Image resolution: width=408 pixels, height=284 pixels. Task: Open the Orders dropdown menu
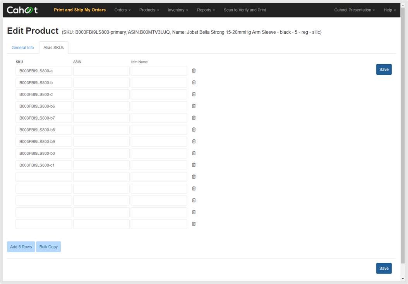click(122, 10)
